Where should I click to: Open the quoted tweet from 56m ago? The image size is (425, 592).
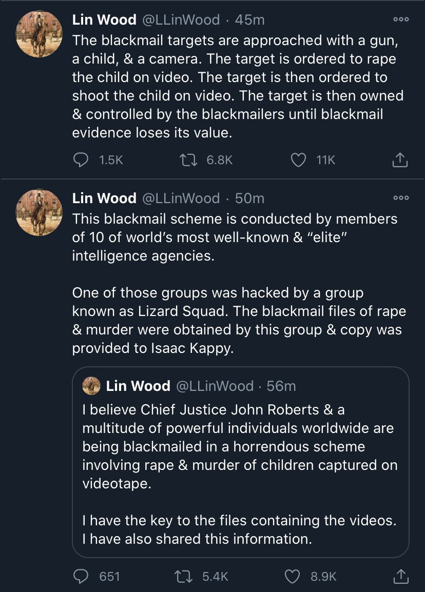(x=240, y=462)
